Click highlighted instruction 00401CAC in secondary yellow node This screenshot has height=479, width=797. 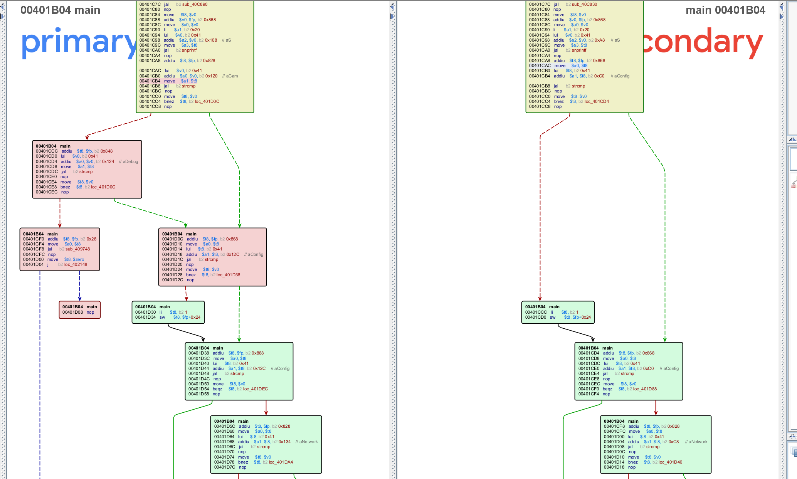(559, 66)
